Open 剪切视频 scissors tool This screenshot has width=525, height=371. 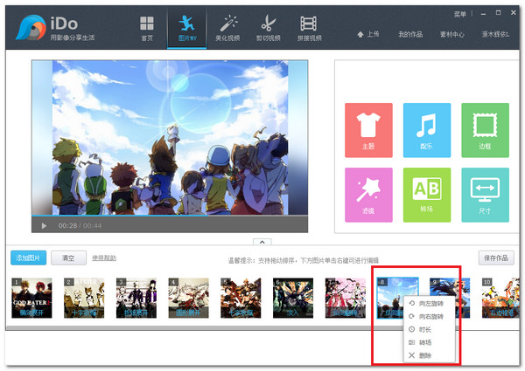(x=269, y=29)
